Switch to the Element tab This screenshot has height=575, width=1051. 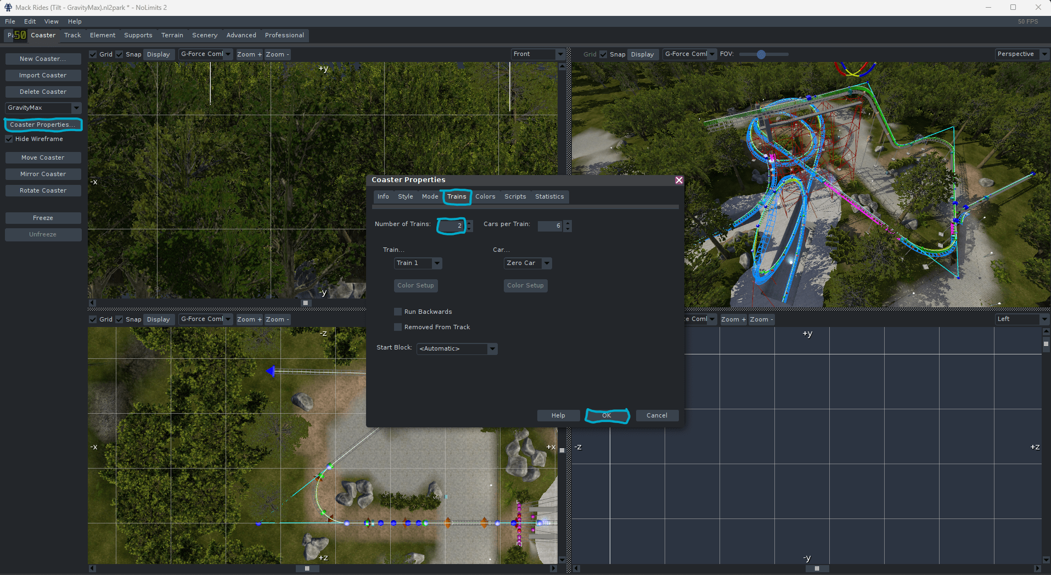[x=103, y=35]
